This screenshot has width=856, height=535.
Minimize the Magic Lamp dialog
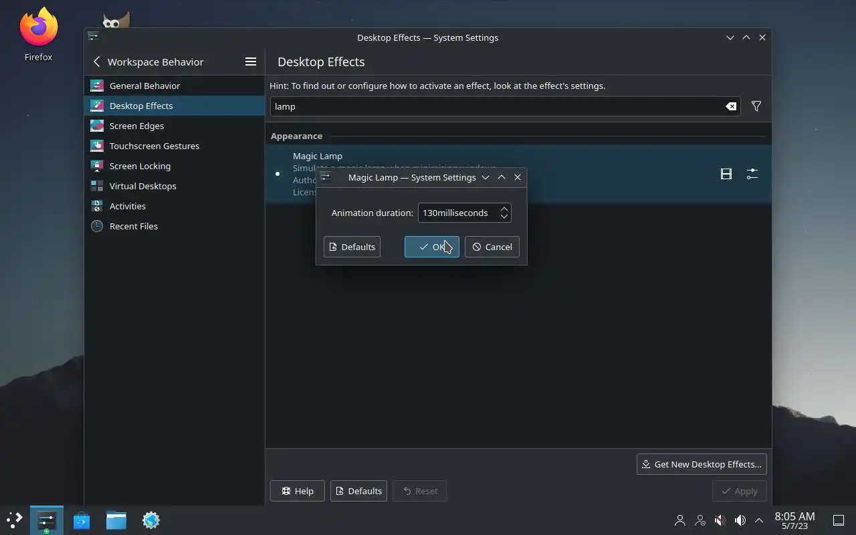pyautogui.click(x=486, y=177)
